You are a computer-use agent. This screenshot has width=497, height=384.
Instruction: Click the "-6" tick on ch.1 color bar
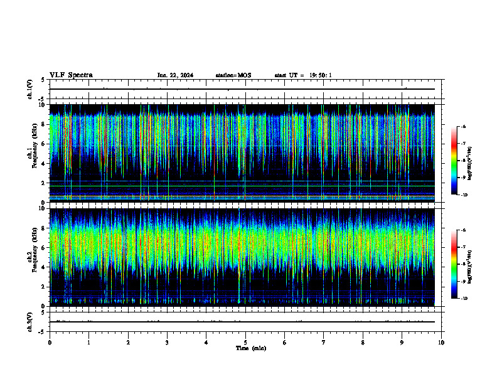click(463, 127)
